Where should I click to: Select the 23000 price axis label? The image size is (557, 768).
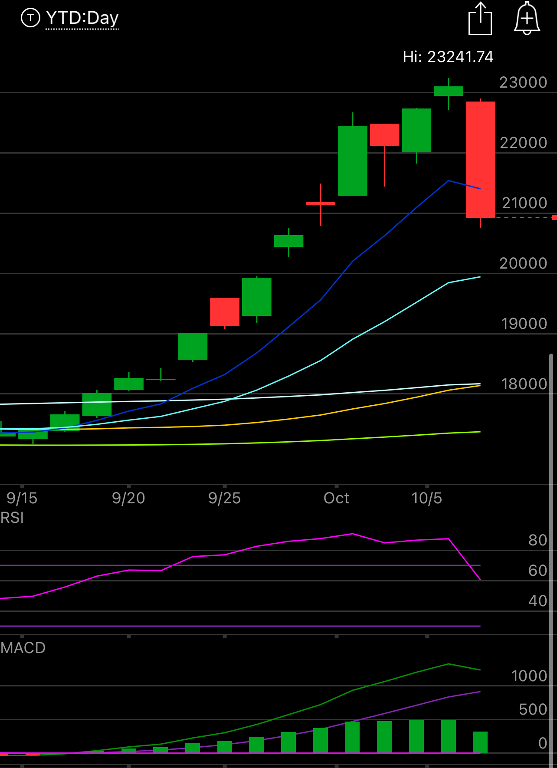tap(523, 82)
